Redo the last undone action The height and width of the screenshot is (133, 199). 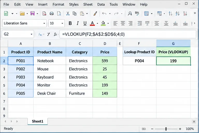(x=116, y=13)
